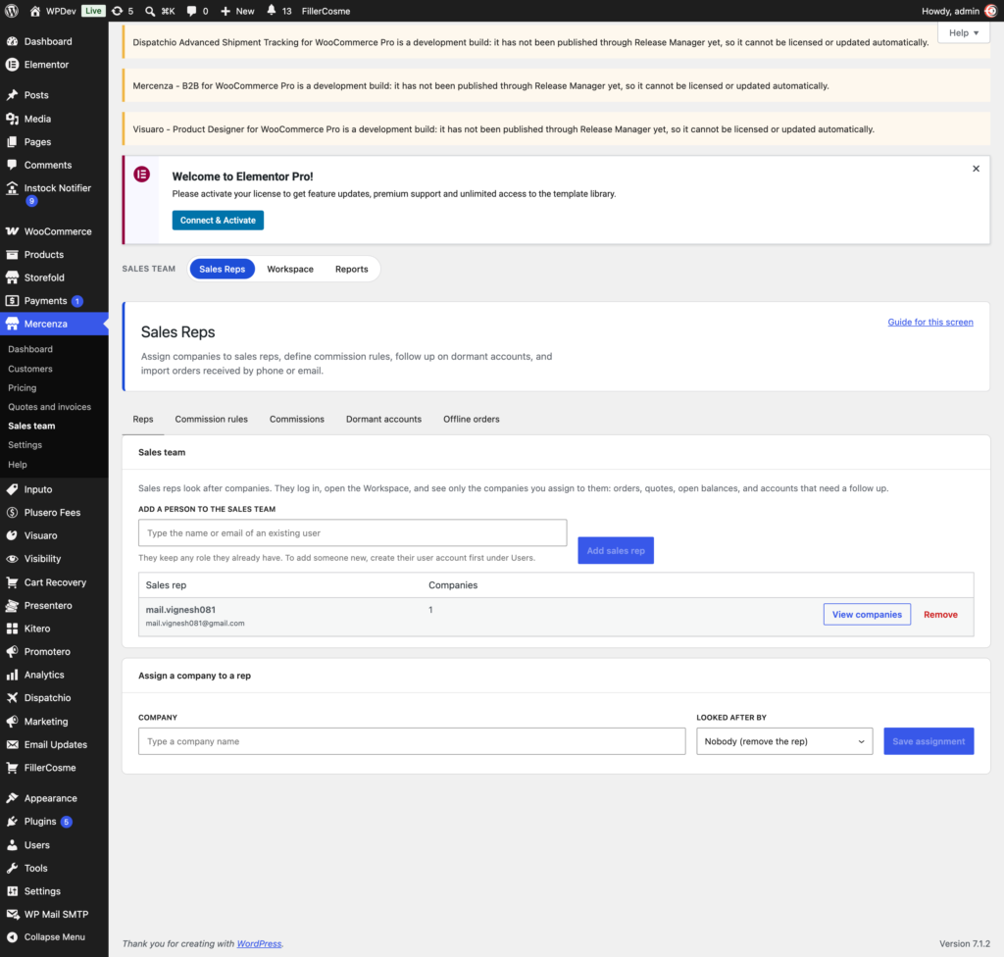The width and height of the screenshot is (1004, 957).
Task: Open the Appearance menu in sidebar
Action: (55, 798)
